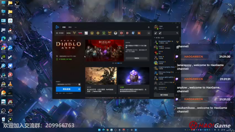Open the Battle.net logo menu
This screenshot has width=235, height=132.
(x=57, y=27)
